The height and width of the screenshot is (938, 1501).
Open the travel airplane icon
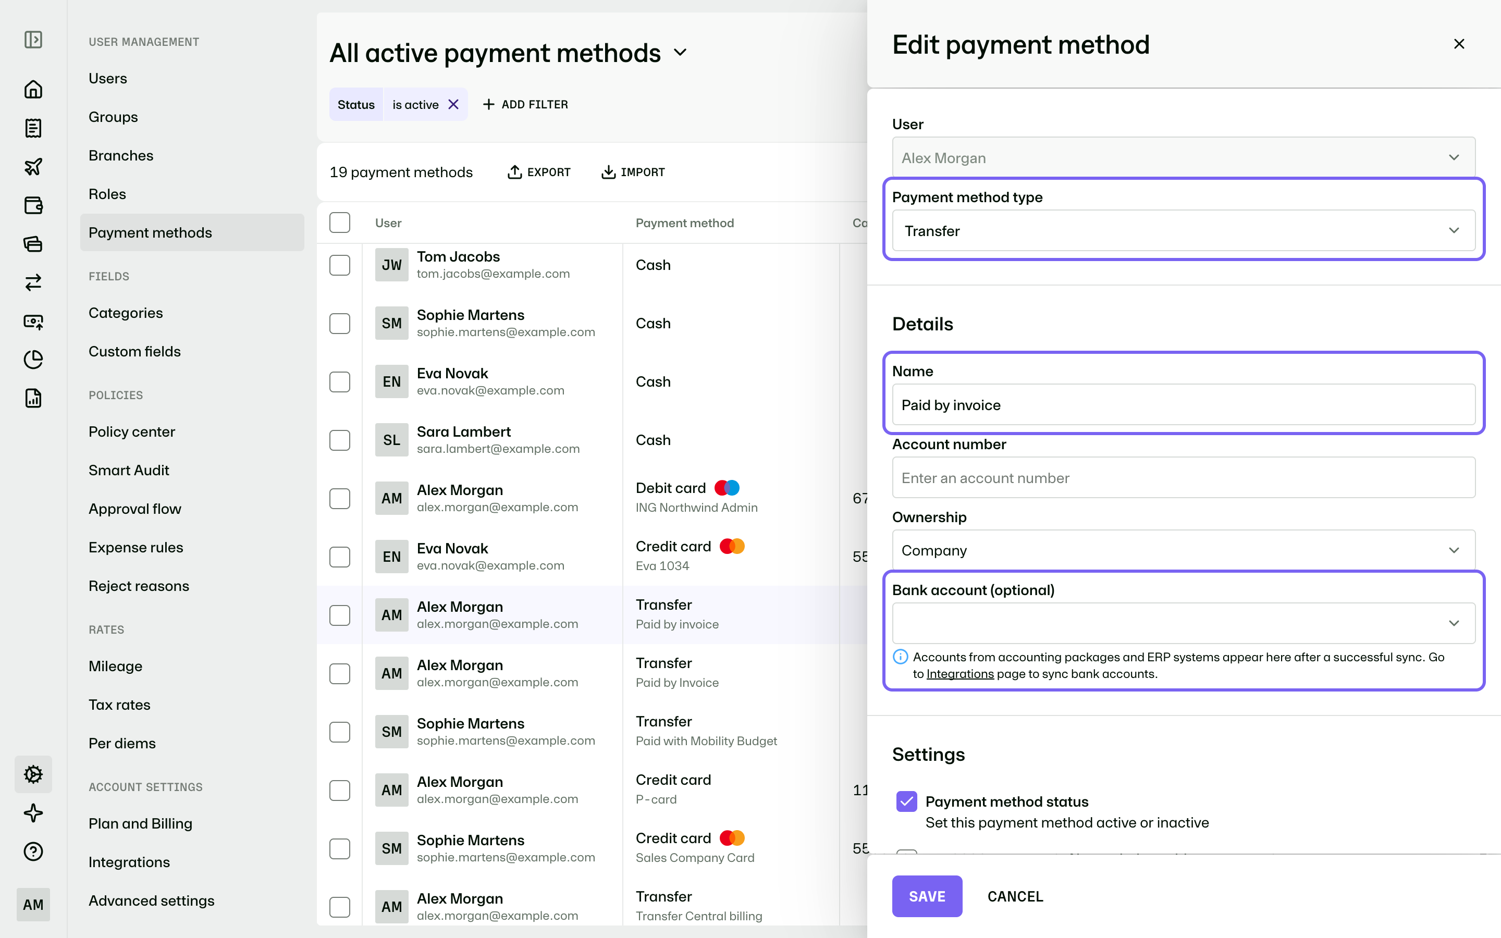tap(33, 166)
